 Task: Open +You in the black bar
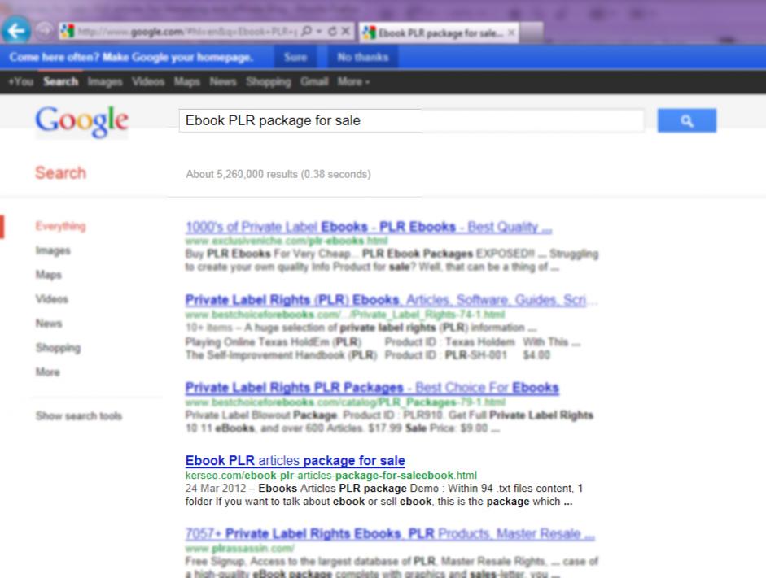click(x=21, y=81)
